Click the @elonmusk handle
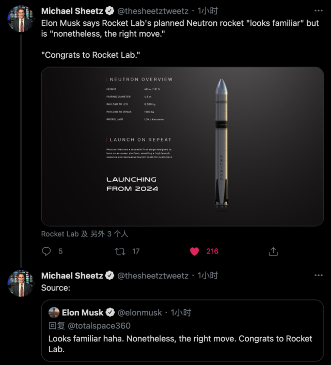Image resolution: width=331 pixels, height=365 pixels. click(139, 313)
